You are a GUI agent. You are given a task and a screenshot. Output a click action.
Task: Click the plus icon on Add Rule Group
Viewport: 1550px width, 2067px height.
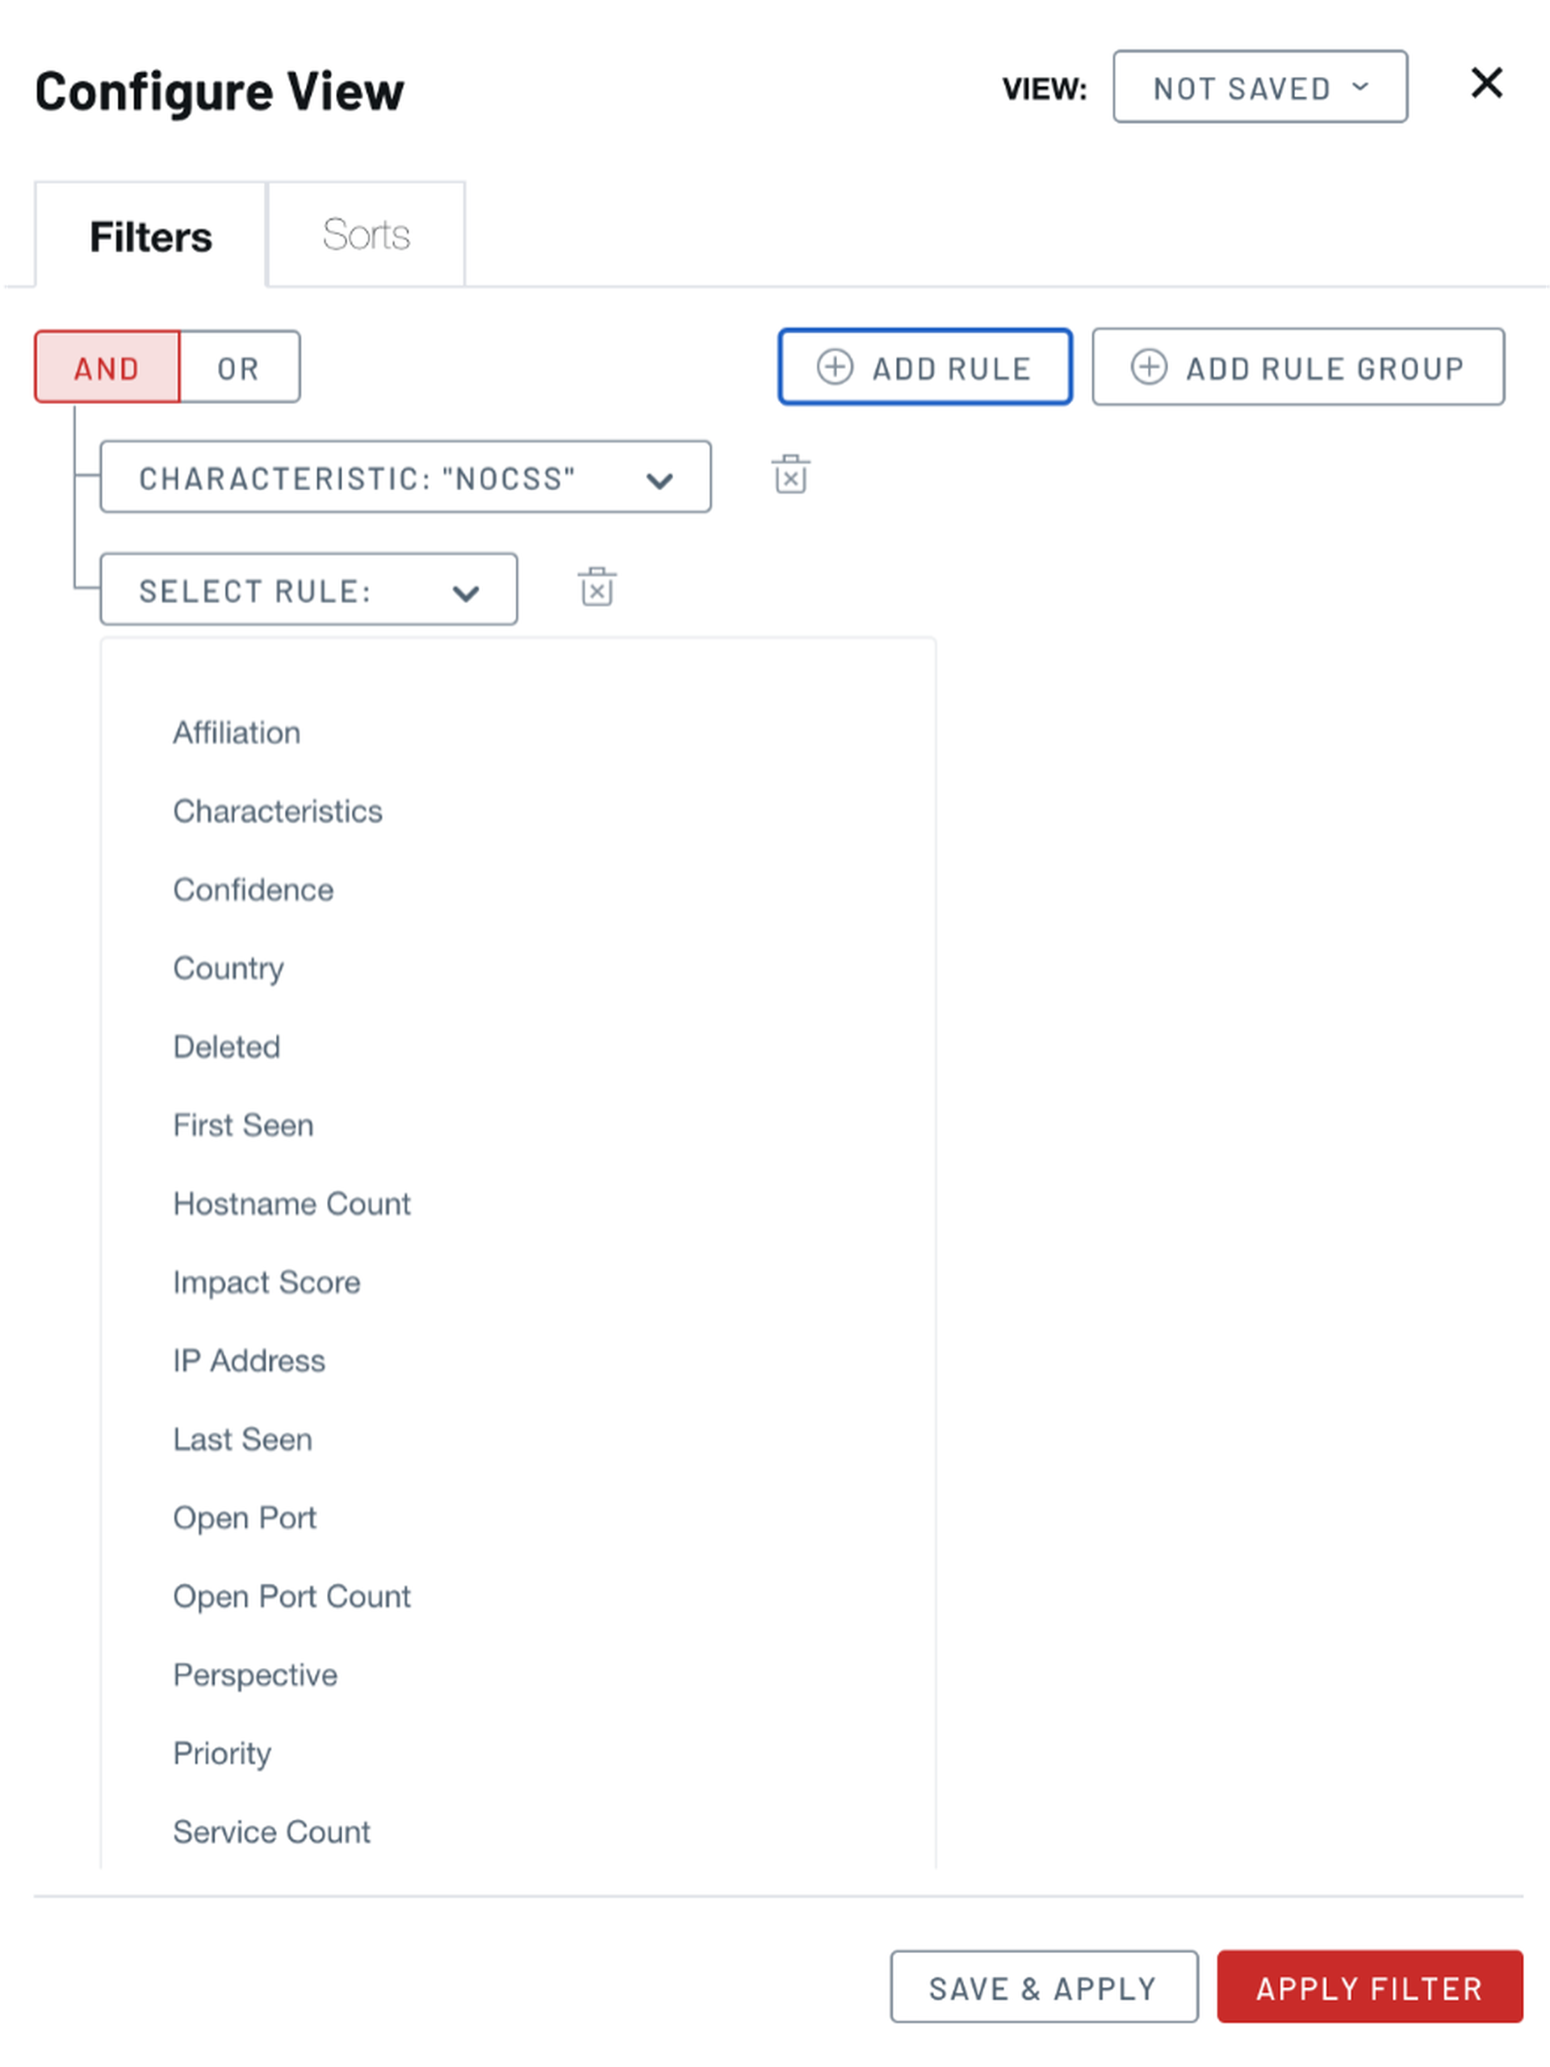(1149, 366)
